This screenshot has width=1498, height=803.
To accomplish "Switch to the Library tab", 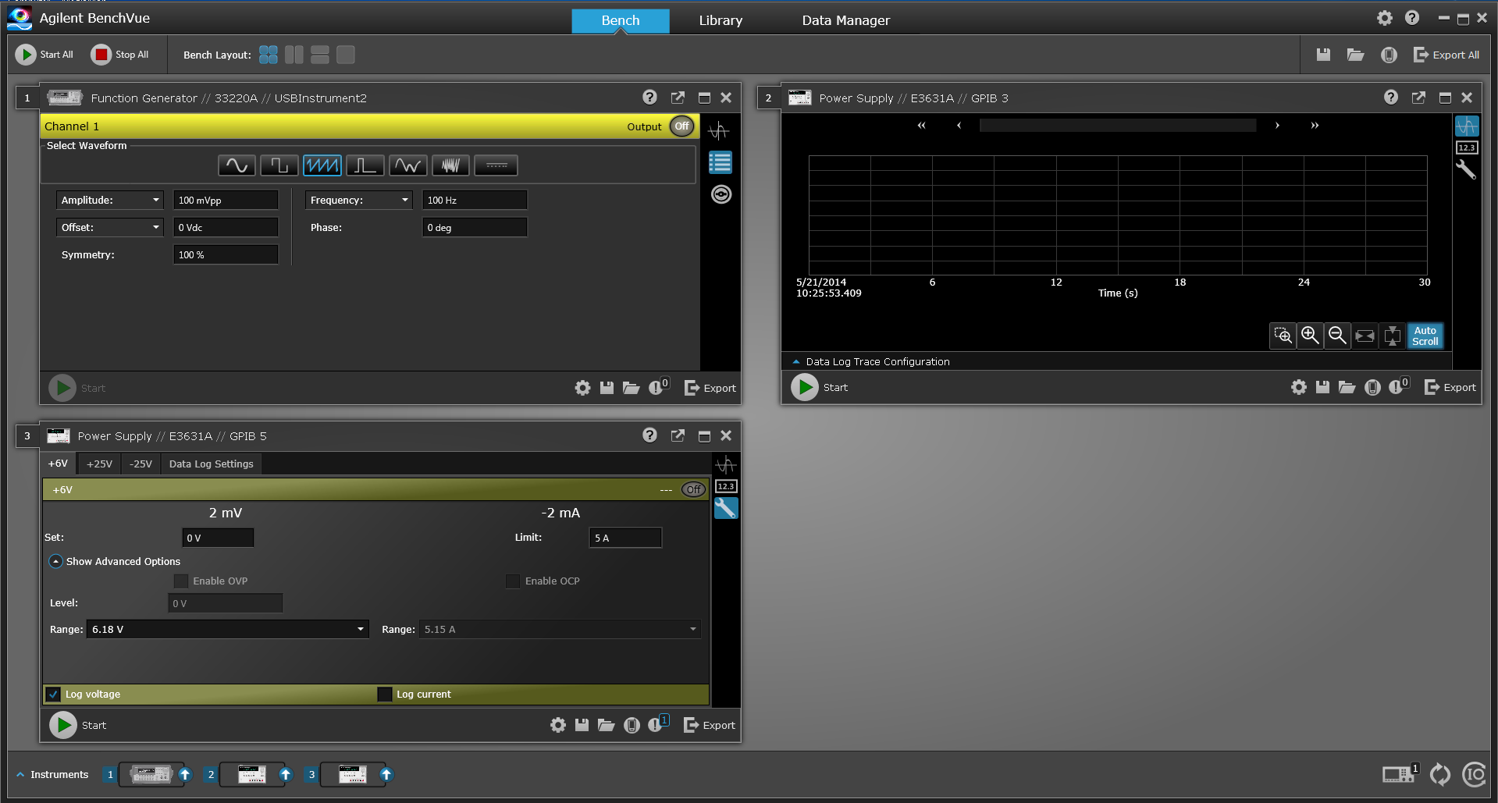I will click(x=721, y=20).
